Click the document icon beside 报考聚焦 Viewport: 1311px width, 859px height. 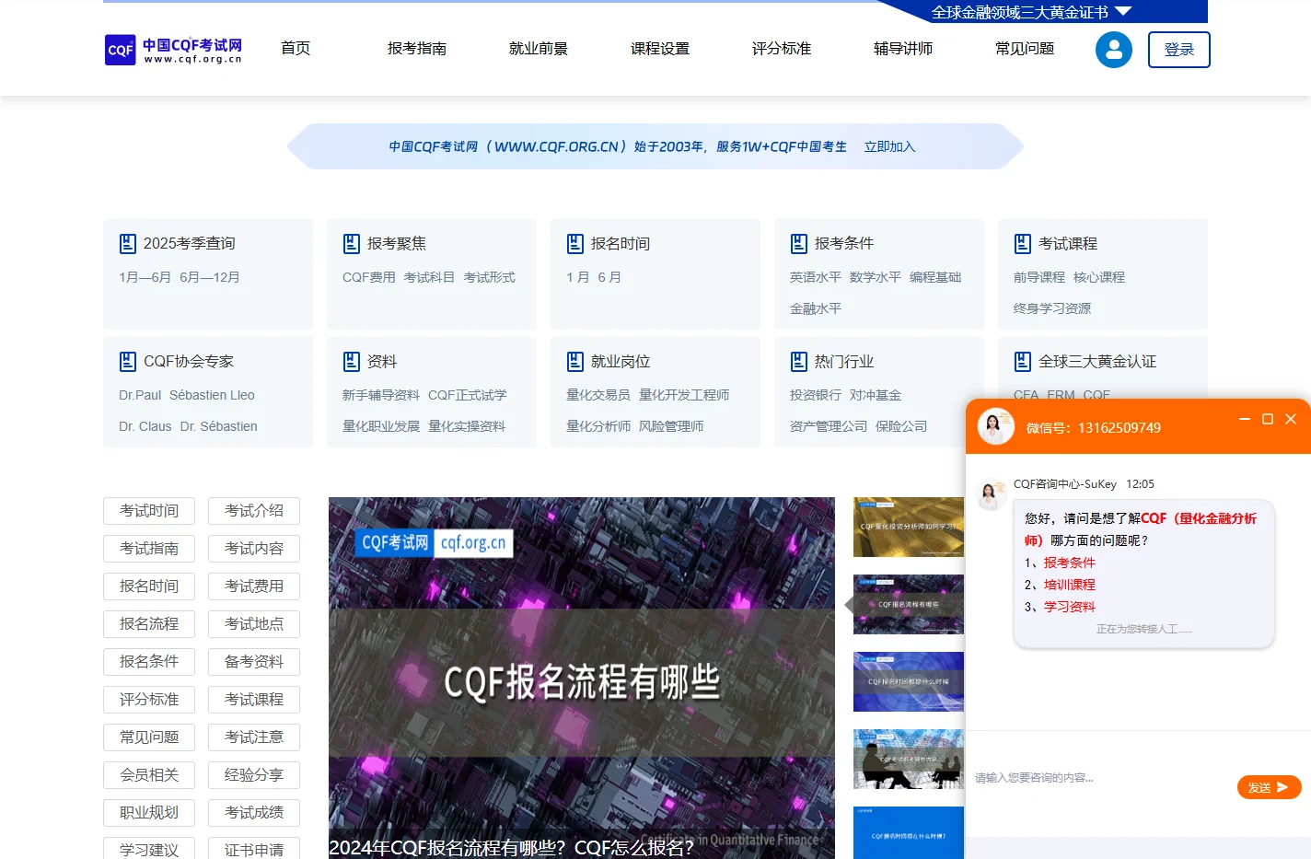352,244
